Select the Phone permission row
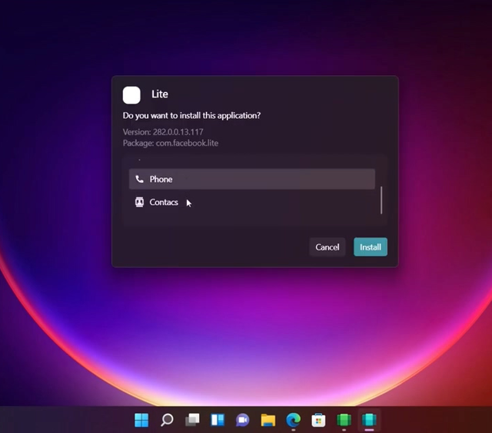Viewport: 492px width, 433px height. coord(251,179)
